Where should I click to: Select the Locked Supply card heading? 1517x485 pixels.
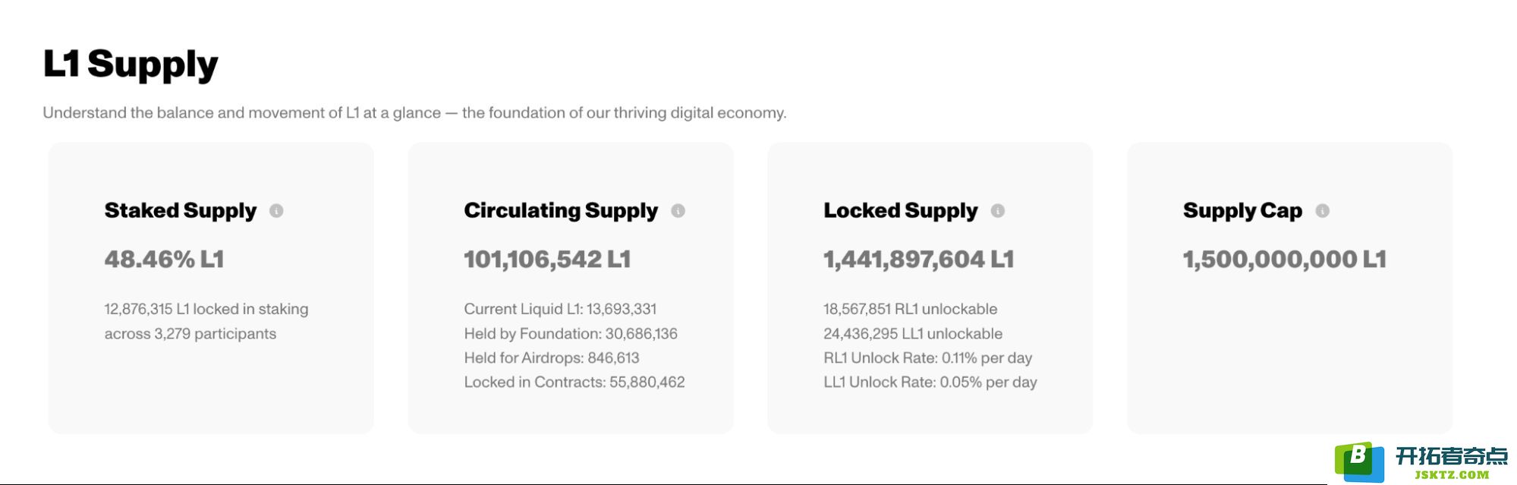pos(901,211)
